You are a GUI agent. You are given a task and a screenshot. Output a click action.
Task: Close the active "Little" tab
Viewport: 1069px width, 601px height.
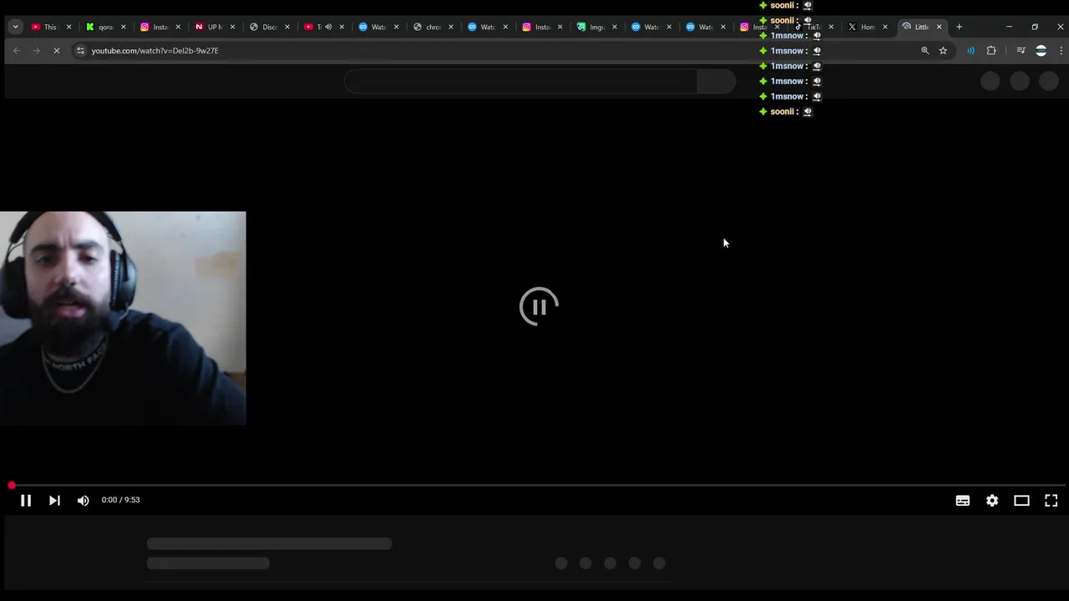coord(939,27)
